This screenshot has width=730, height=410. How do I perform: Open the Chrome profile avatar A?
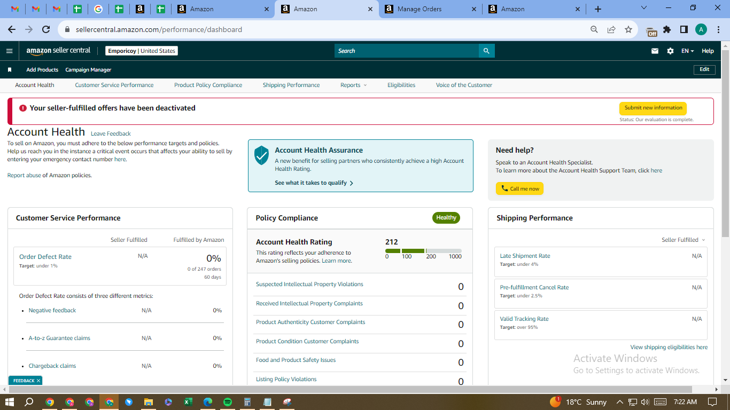click(701, 29)
